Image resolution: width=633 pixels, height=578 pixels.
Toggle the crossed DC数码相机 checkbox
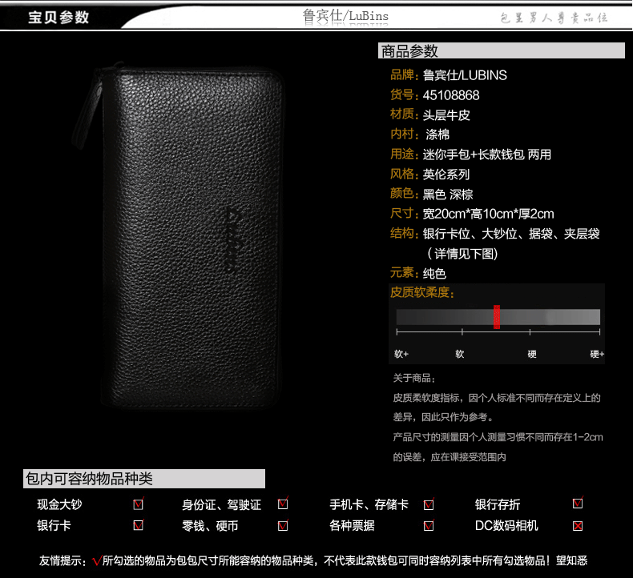[578, 526]
